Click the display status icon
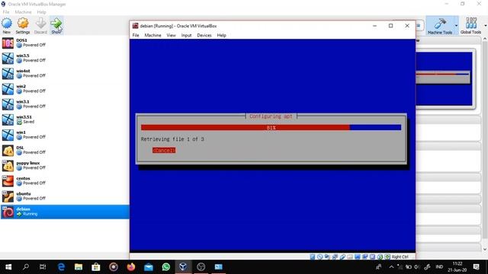This screenshot has width=488, height=274. [358, 257]
